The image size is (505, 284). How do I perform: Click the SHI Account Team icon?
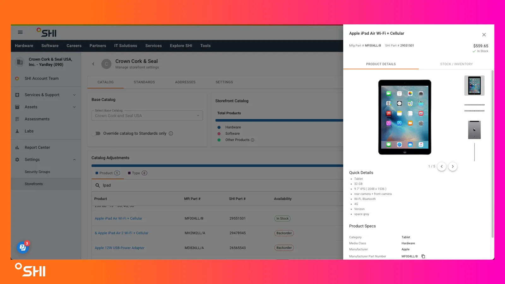[17, 79]
